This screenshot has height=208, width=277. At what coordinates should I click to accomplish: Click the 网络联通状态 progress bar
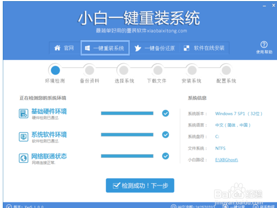(127, 156)
